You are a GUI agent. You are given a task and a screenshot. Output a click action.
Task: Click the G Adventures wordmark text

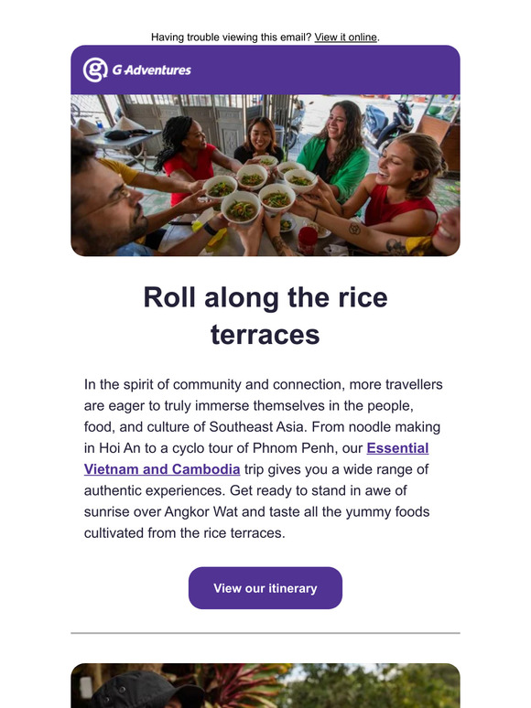coord(151,70)
